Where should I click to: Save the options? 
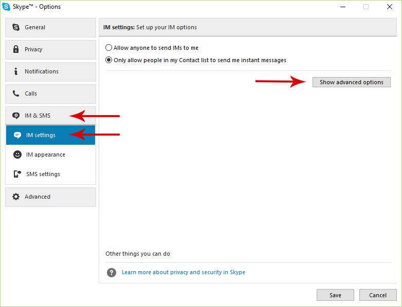coord(335,295)
